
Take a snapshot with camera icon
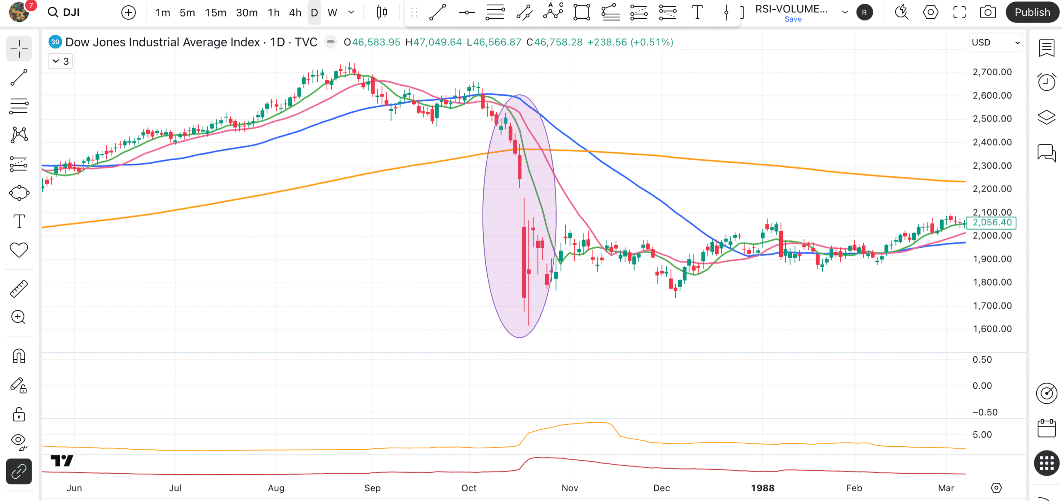tap(988, 12)
